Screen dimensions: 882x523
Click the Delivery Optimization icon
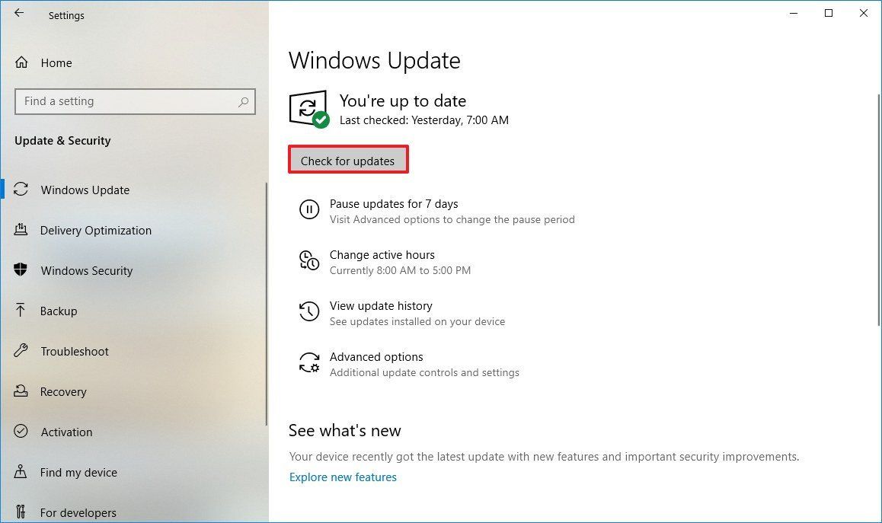coord(21,230)
